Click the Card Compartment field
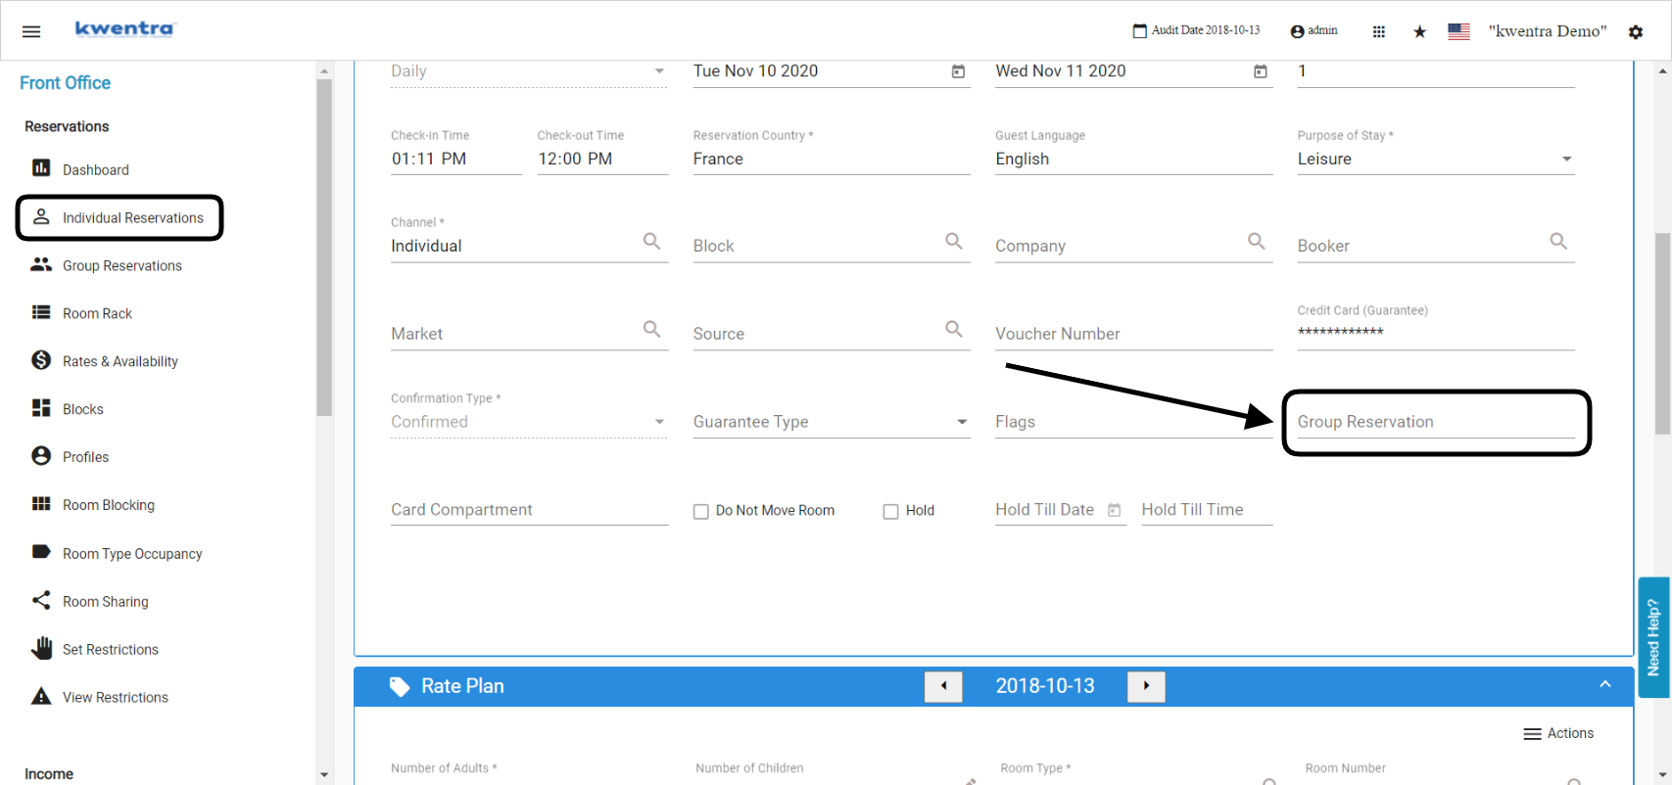 (x=529, y=510)
